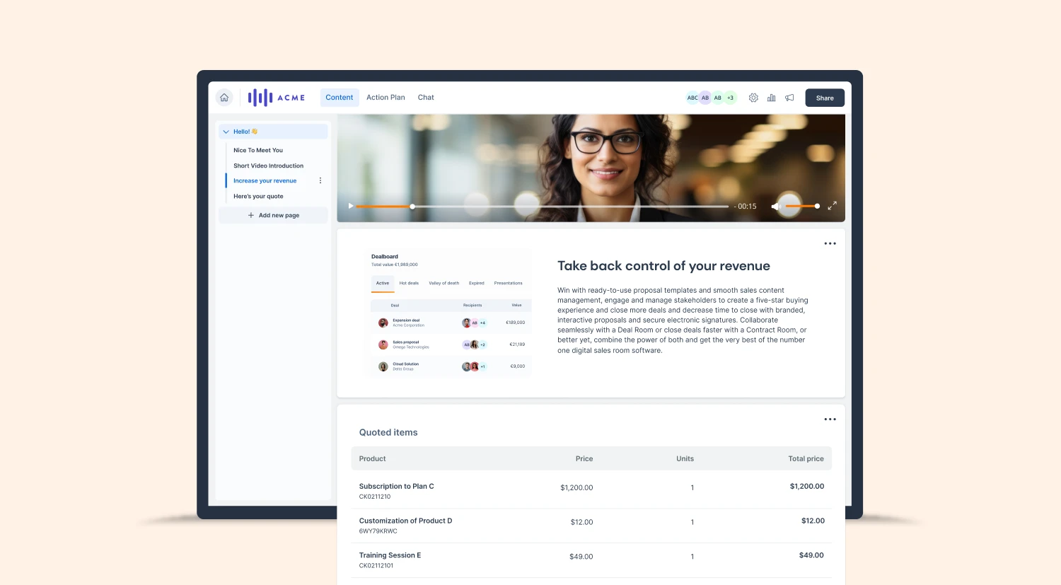Click the ABC collaborator avatar
Screen dimensions: 1061x585
(x=692, y=98)
